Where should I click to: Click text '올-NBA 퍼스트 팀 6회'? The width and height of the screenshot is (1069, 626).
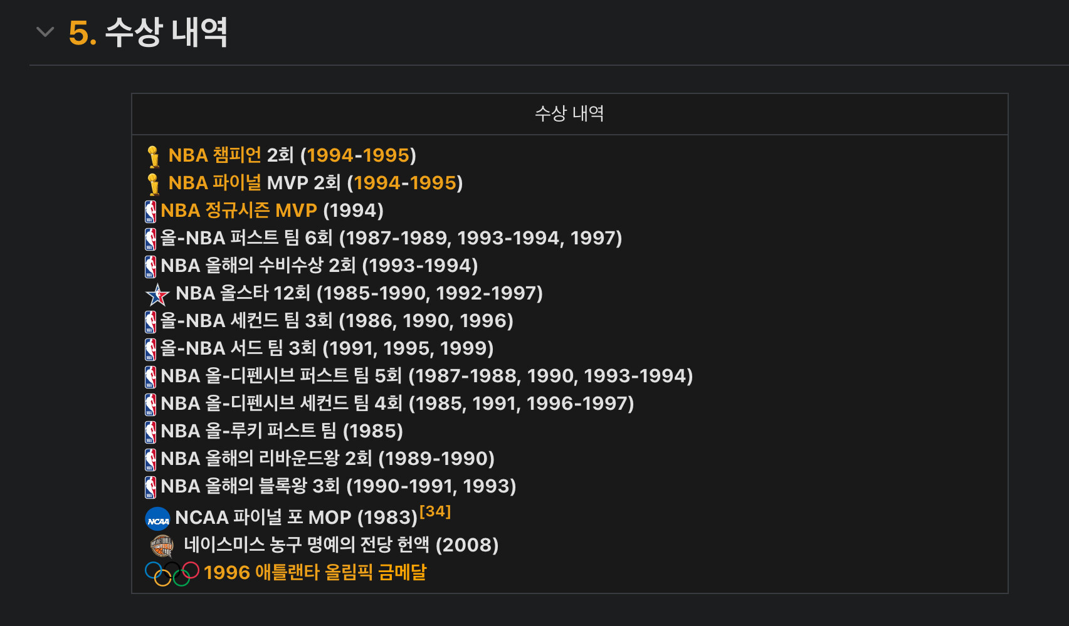pyautogui.click(x=246, y=237)
